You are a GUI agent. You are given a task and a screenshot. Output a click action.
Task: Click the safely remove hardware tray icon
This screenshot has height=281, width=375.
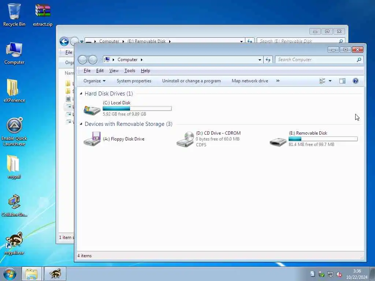tap(322, 274)
